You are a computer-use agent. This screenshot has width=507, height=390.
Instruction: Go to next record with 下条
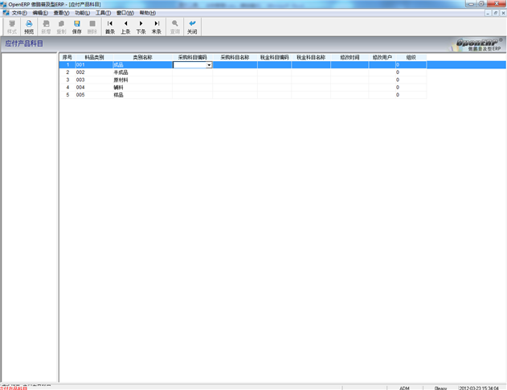coord(141,27)
